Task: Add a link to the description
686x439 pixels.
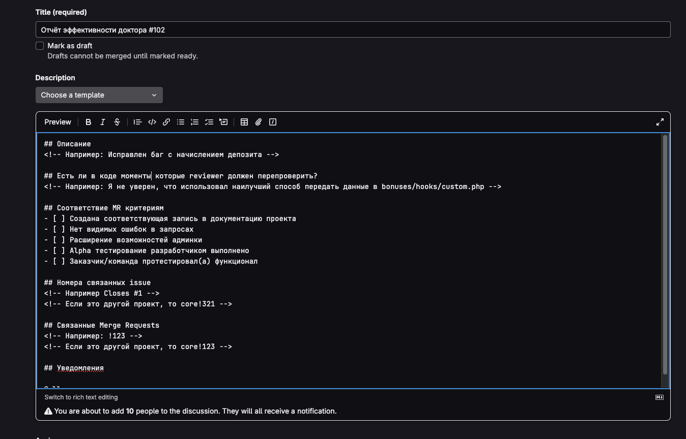Action: click(x=166, y=122)
